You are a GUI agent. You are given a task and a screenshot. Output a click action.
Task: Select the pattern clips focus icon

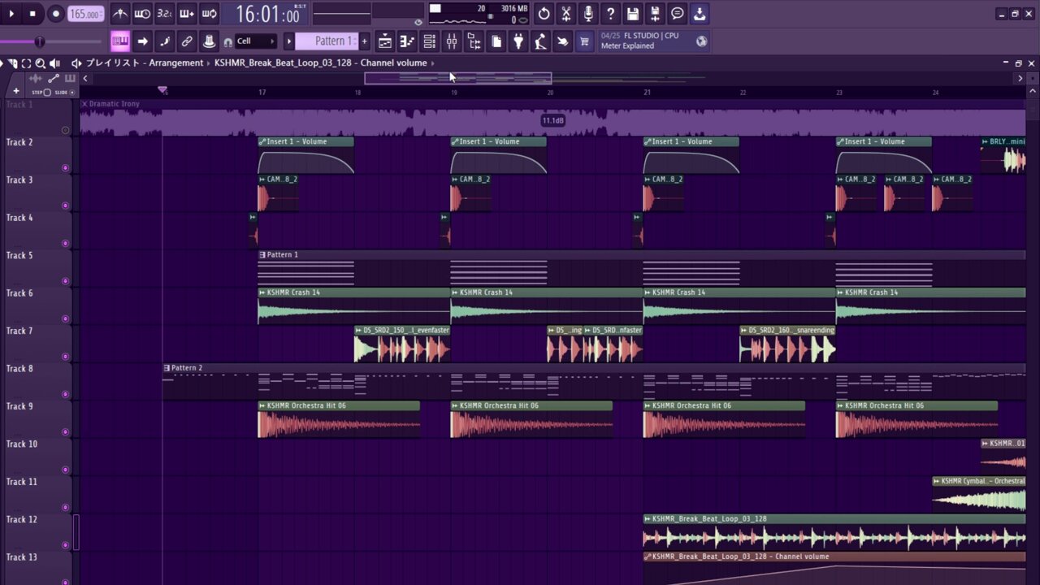click(x=70, y=78)
